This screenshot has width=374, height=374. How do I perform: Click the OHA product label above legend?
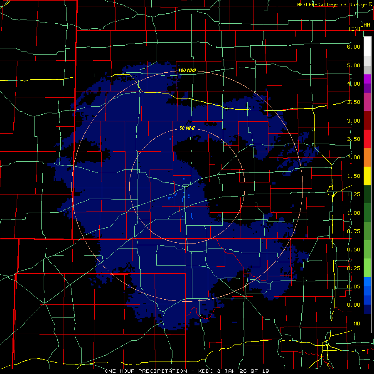[x=365, y=25]
